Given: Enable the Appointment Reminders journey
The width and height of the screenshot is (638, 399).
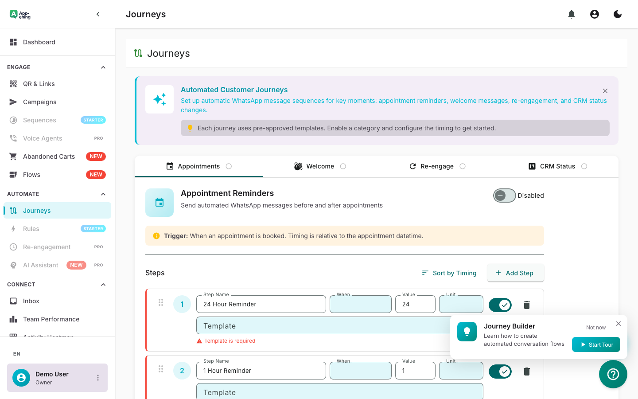Looking at the screenshot, I should click(x=504, y=195).
